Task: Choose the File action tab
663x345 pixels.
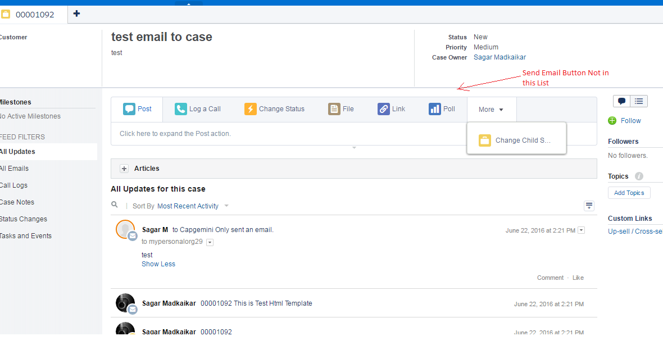Action: click(341, 109)
